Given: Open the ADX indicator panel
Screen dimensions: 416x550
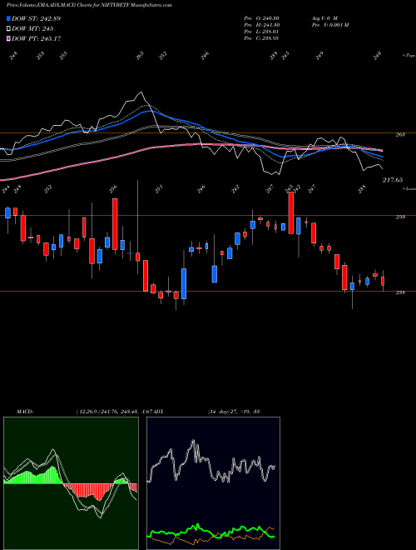Looking at the screenshot, I should pyautogui.click(x=213, y=483).
